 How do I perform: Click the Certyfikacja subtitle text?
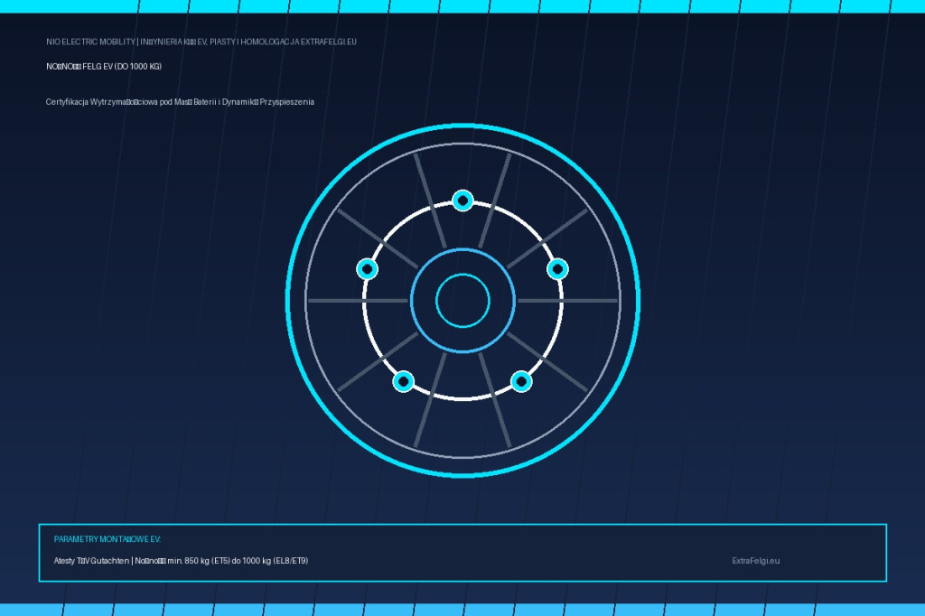point(180,102)
